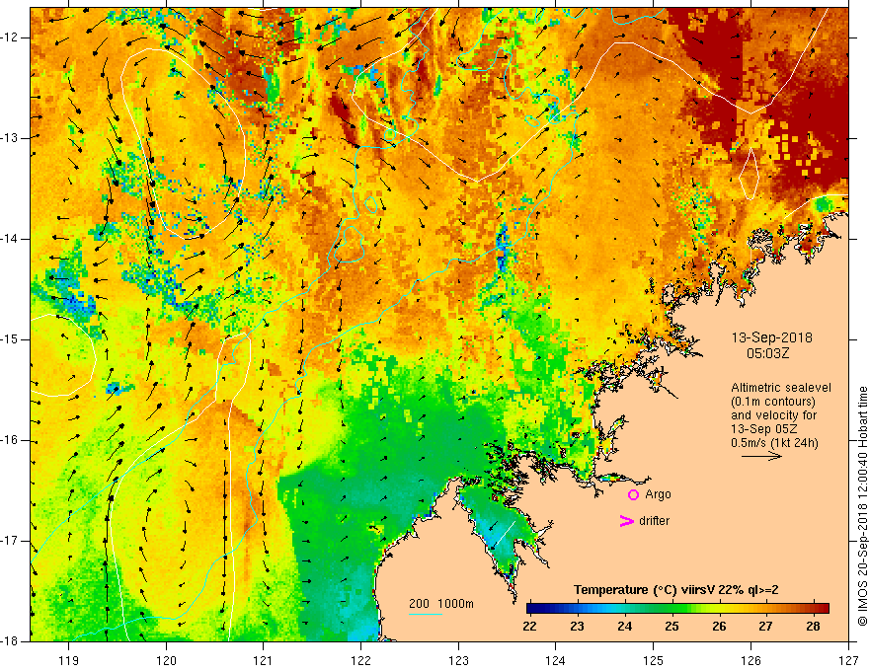
Task: Click longitude axis label 119
Action: point(69,660)
